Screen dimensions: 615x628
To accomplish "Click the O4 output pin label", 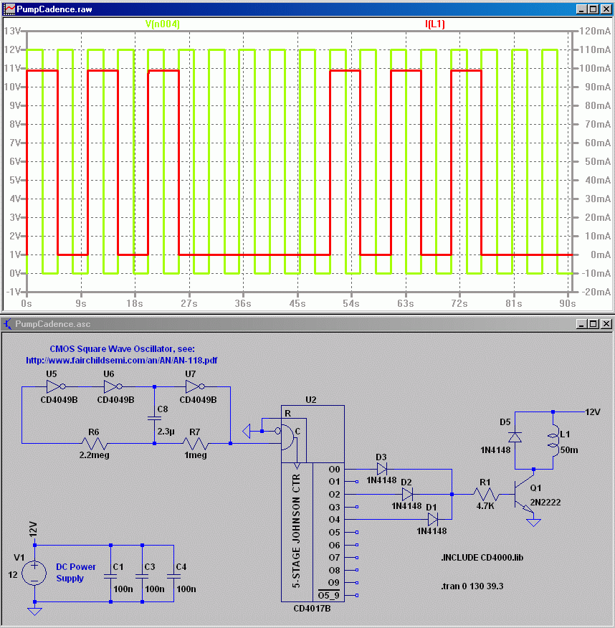I will 334,520.
